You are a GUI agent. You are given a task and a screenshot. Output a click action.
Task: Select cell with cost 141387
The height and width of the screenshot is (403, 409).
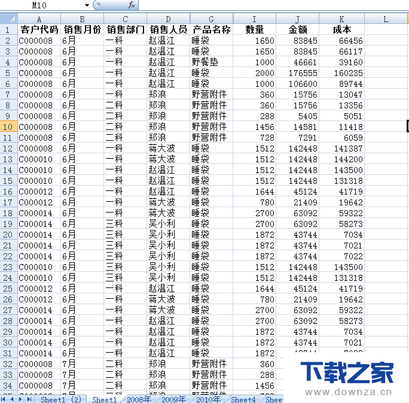341,149
